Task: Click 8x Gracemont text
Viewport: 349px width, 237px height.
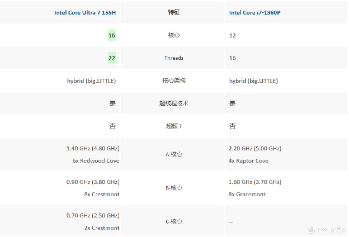Action: point(247,194)
